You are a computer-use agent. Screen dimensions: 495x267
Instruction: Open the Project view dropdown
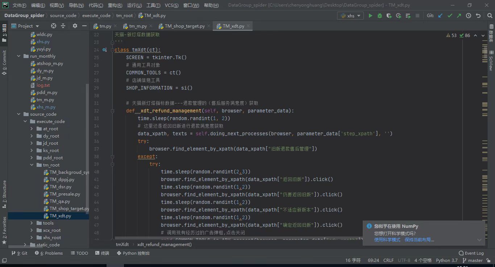tap(25, 26)
